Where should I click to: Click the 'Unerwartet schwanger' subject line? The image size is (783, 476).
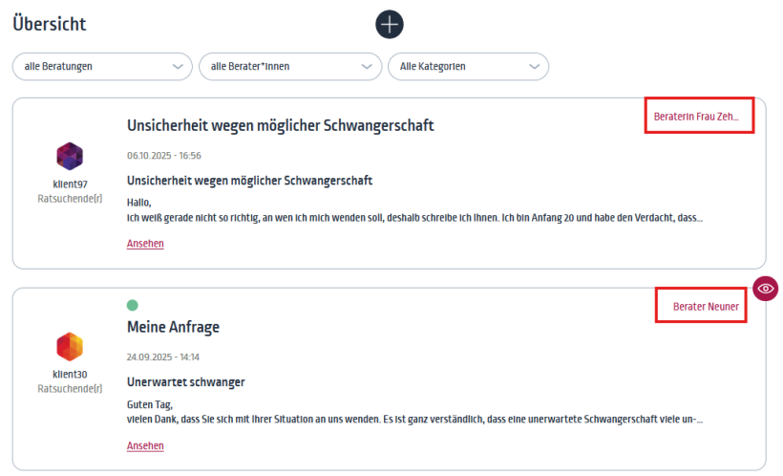pyautogui.click(x=186, y=382)
